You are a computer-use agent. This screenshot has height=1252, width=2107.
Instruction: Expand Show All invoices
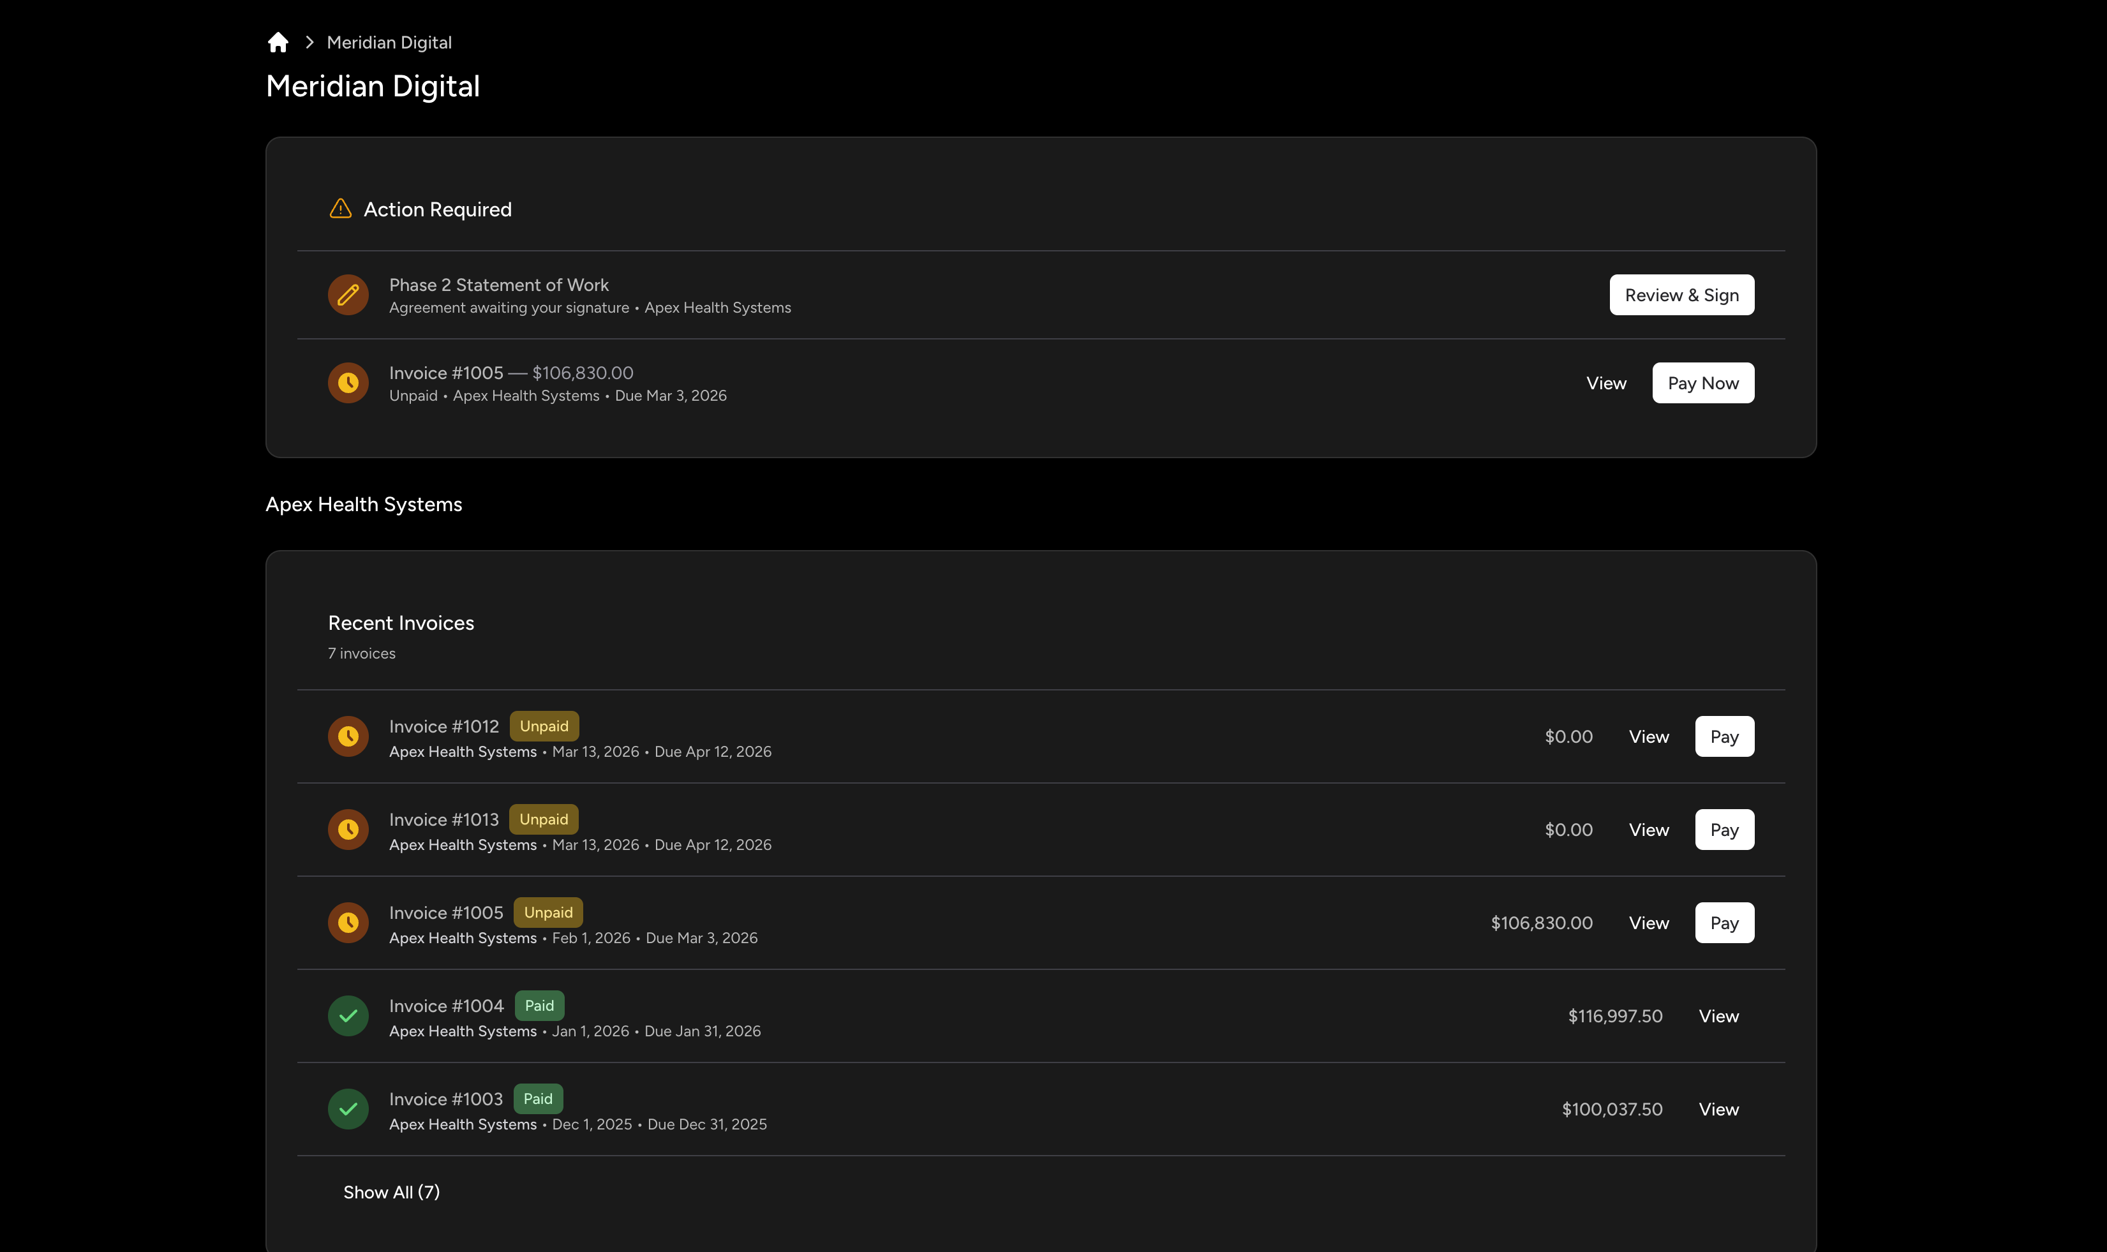(391, 1191)
